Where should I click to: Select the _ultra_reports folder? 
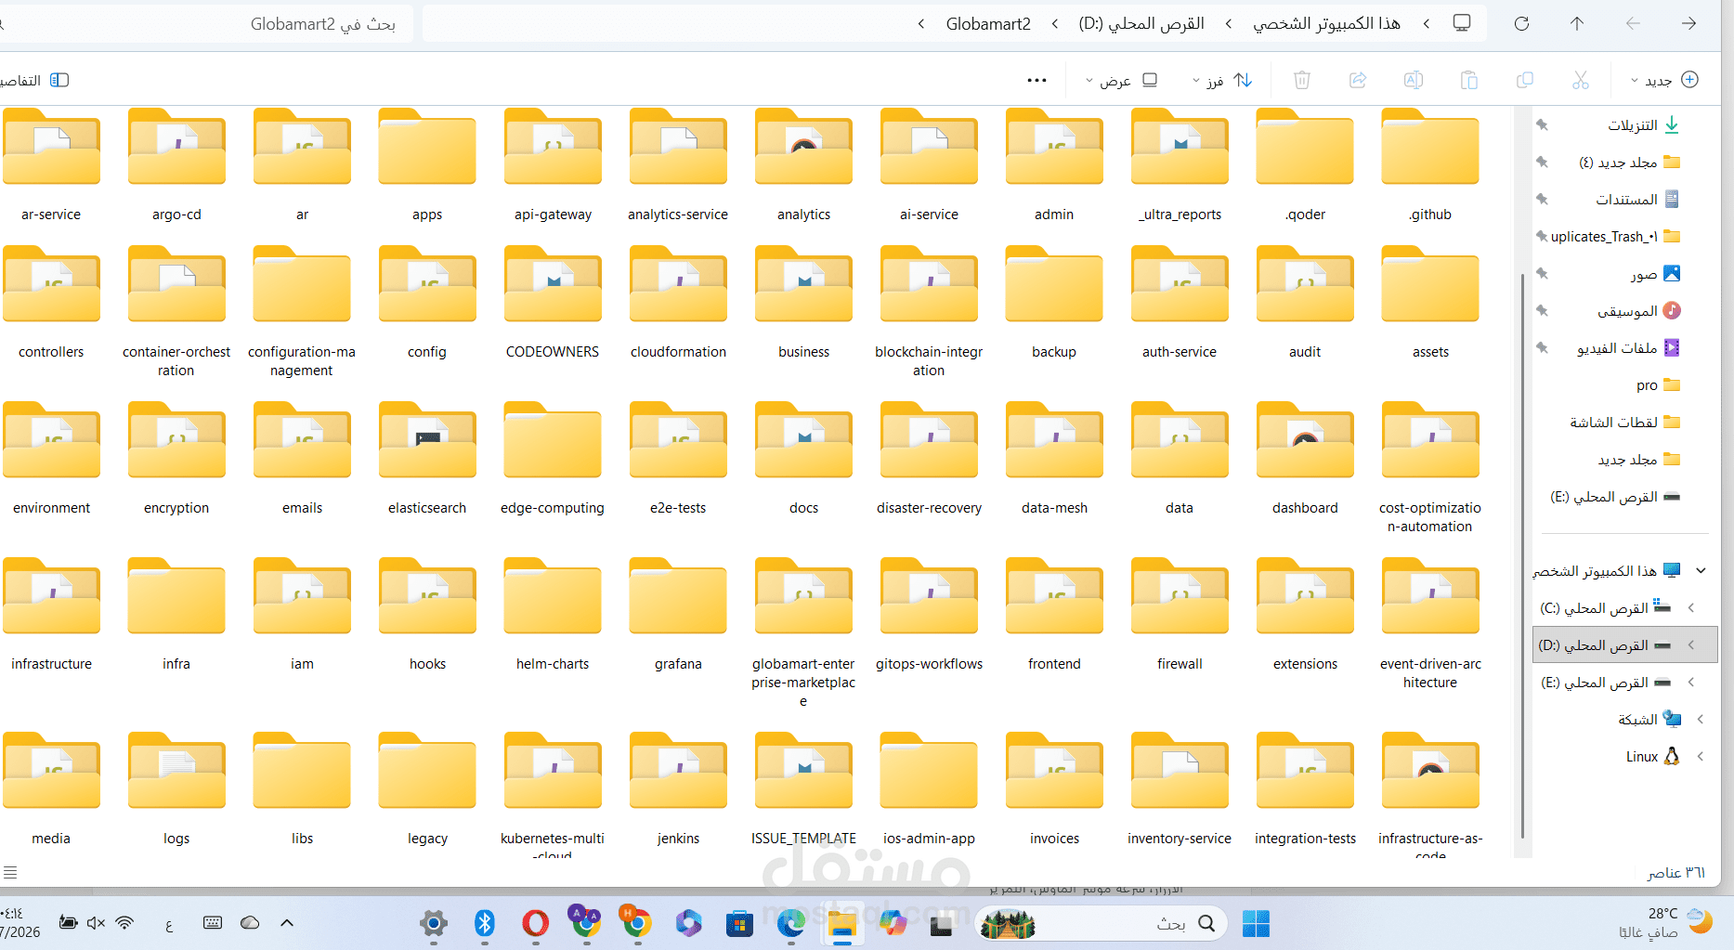(1180, 167)
